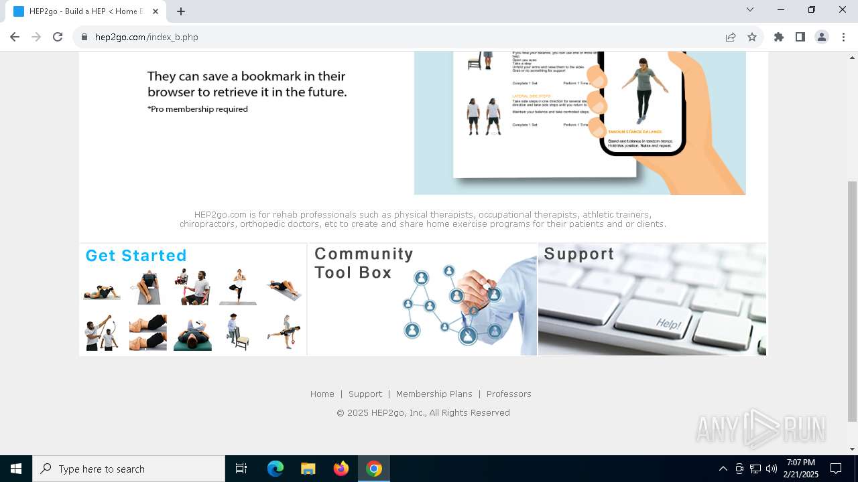Expand the tab search chevron
This screenshot has height=482, width=858.
tap(750, 9)
